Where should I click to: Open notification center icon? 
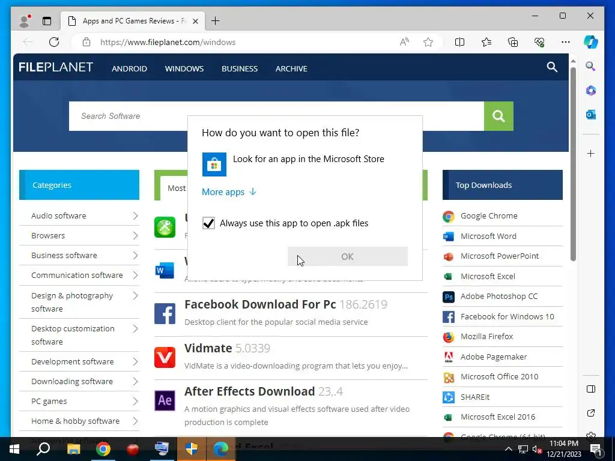[596, 449]
